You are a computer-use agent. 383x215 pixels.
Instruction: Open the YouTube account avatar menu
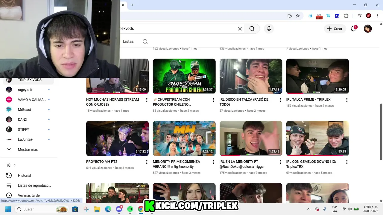pyautogui.click(x=368, y=29)
